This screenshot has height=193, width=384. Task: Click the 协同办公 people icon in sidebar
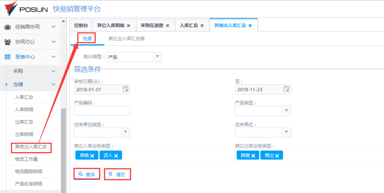[8, 42]
